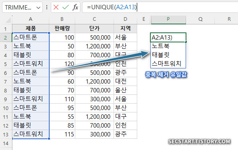238x150 pixels.
Task: Click cell A5 containing 스마트워치
Action: [31, 64]
